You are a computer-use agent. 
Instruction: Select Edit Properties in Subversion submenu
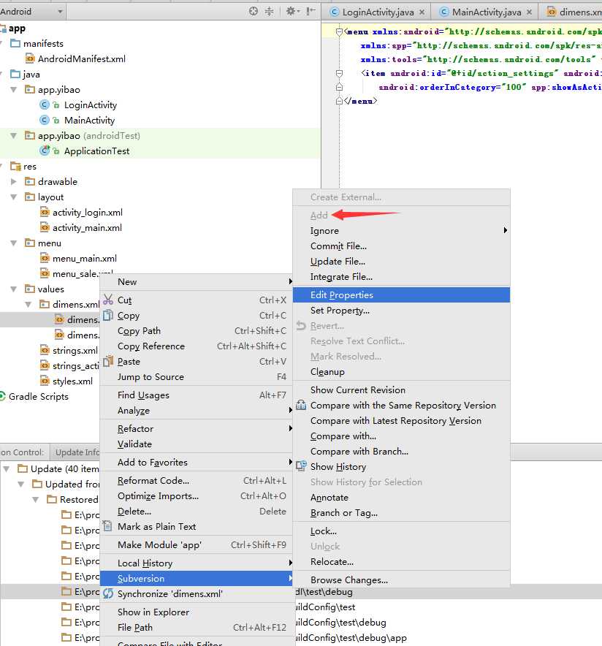341,295
